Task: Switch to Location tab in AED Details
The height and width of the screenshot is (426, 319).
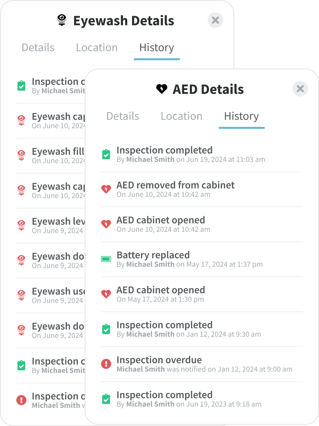Action: click(x=181, y=116)
